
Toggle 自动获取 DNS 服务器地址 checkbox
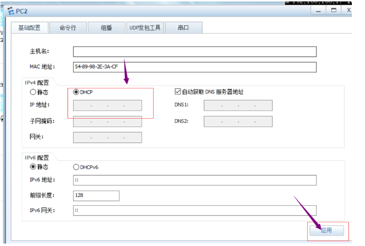(x=178, y=91)
